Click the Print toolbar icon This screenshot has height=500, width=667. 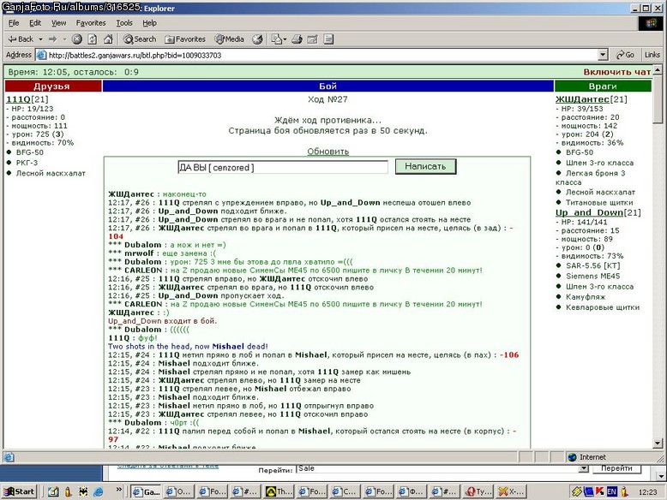pyautogui.click(x=297, y=39)
